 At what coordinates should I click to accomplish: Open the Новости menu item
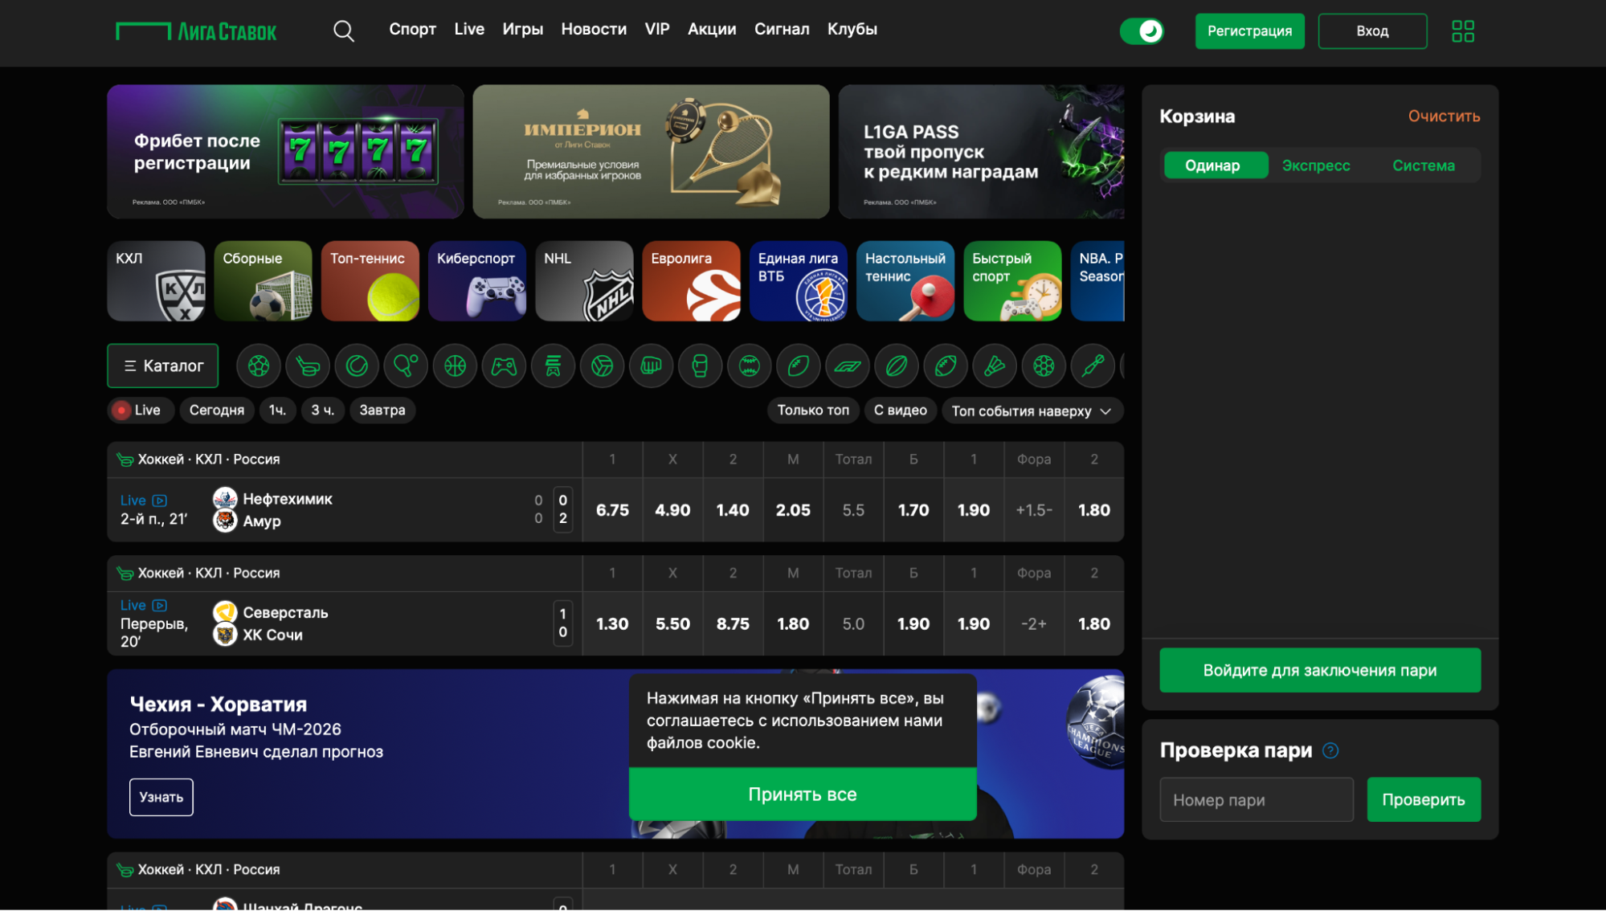click(x=594, y=29)
